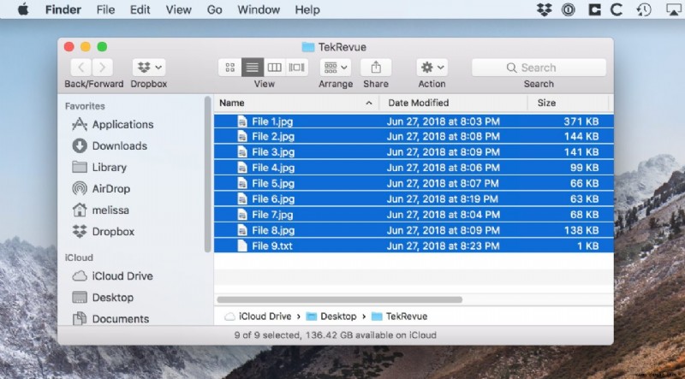The width and height of the screenshot is (685, 379).
Task: Open AirDrop in the sidebar
Action: 101,188
